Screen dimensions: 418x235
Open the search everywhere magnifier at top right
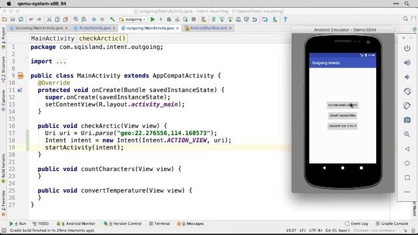point(406,19)
